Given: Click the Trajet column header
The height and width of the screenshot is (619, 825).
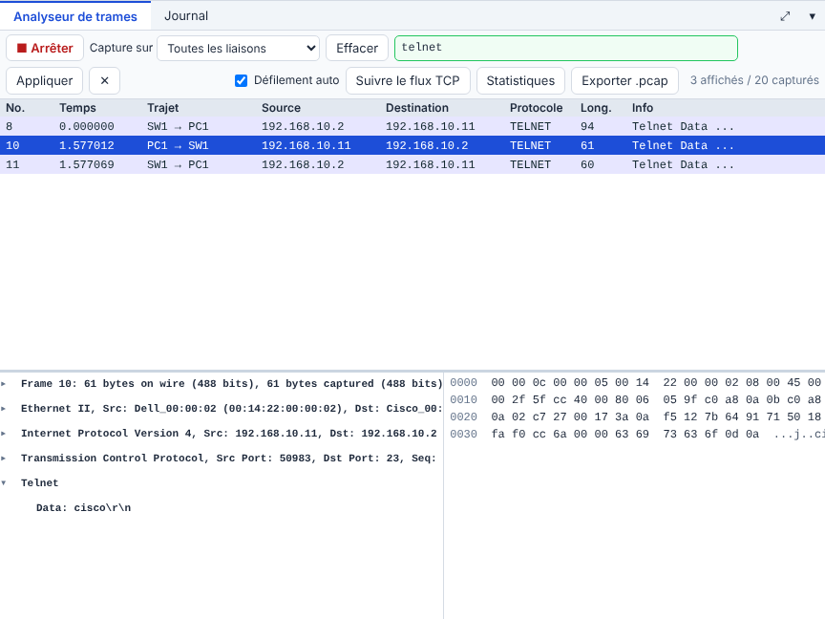Looking at the screenshot, I should click(162, 108).
